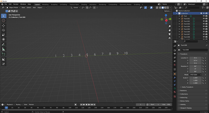Open the Marker menu in timeline

(32, 105)
